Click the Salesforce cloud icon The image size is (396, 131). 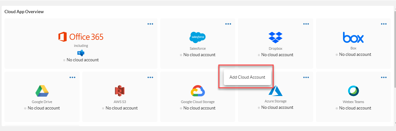click(x=198, y=37)
